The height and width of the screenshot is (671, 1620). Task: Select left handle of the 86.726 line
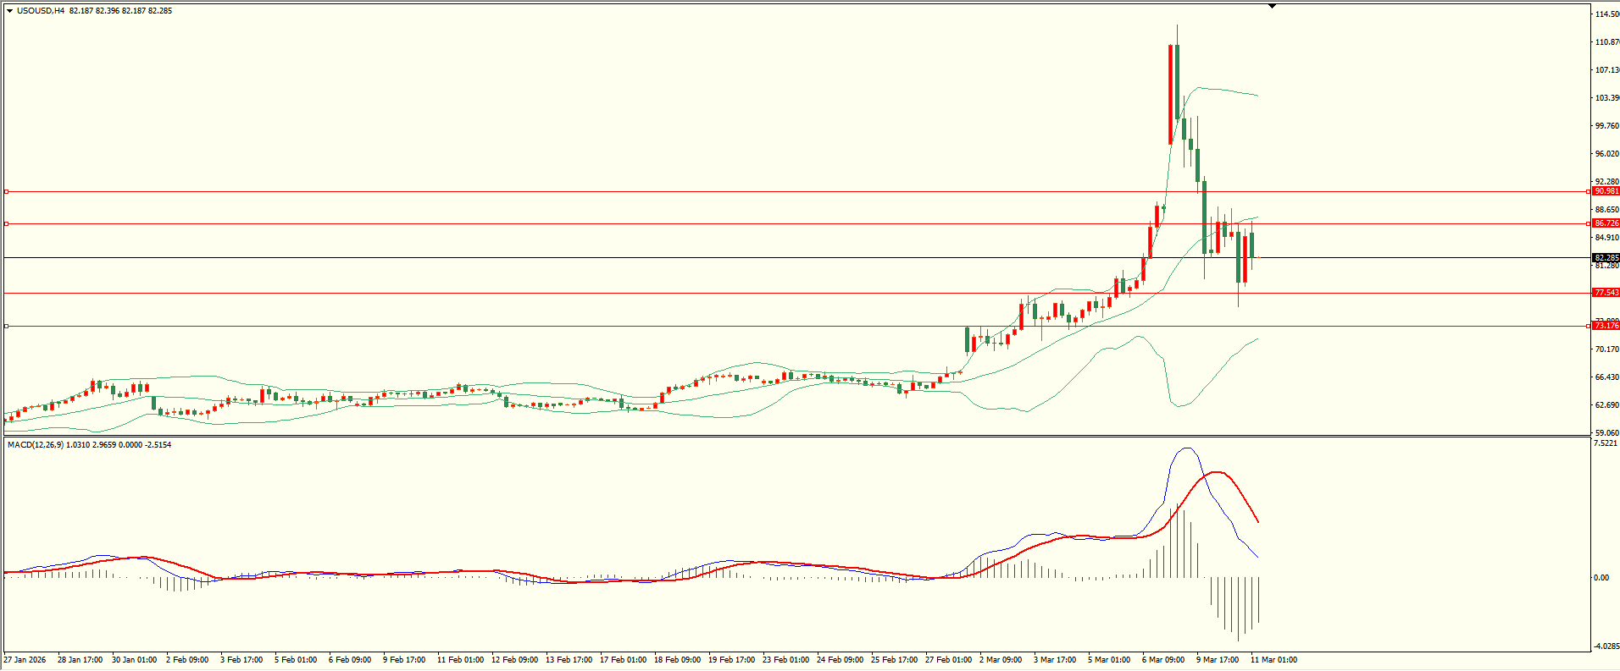(x=6, y=224)
